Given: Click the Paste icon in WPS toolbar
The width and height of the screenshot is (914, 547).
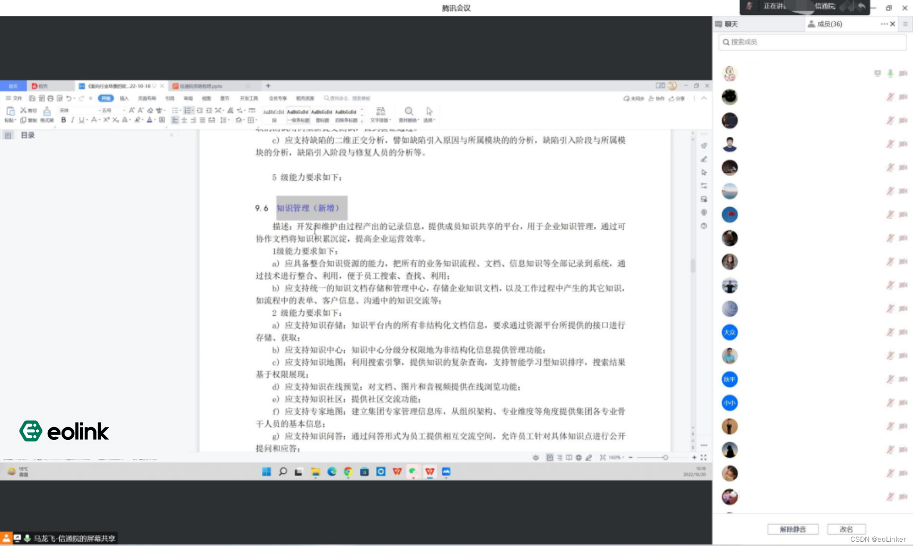Looking at the screenshot, I should pos(10,111).
